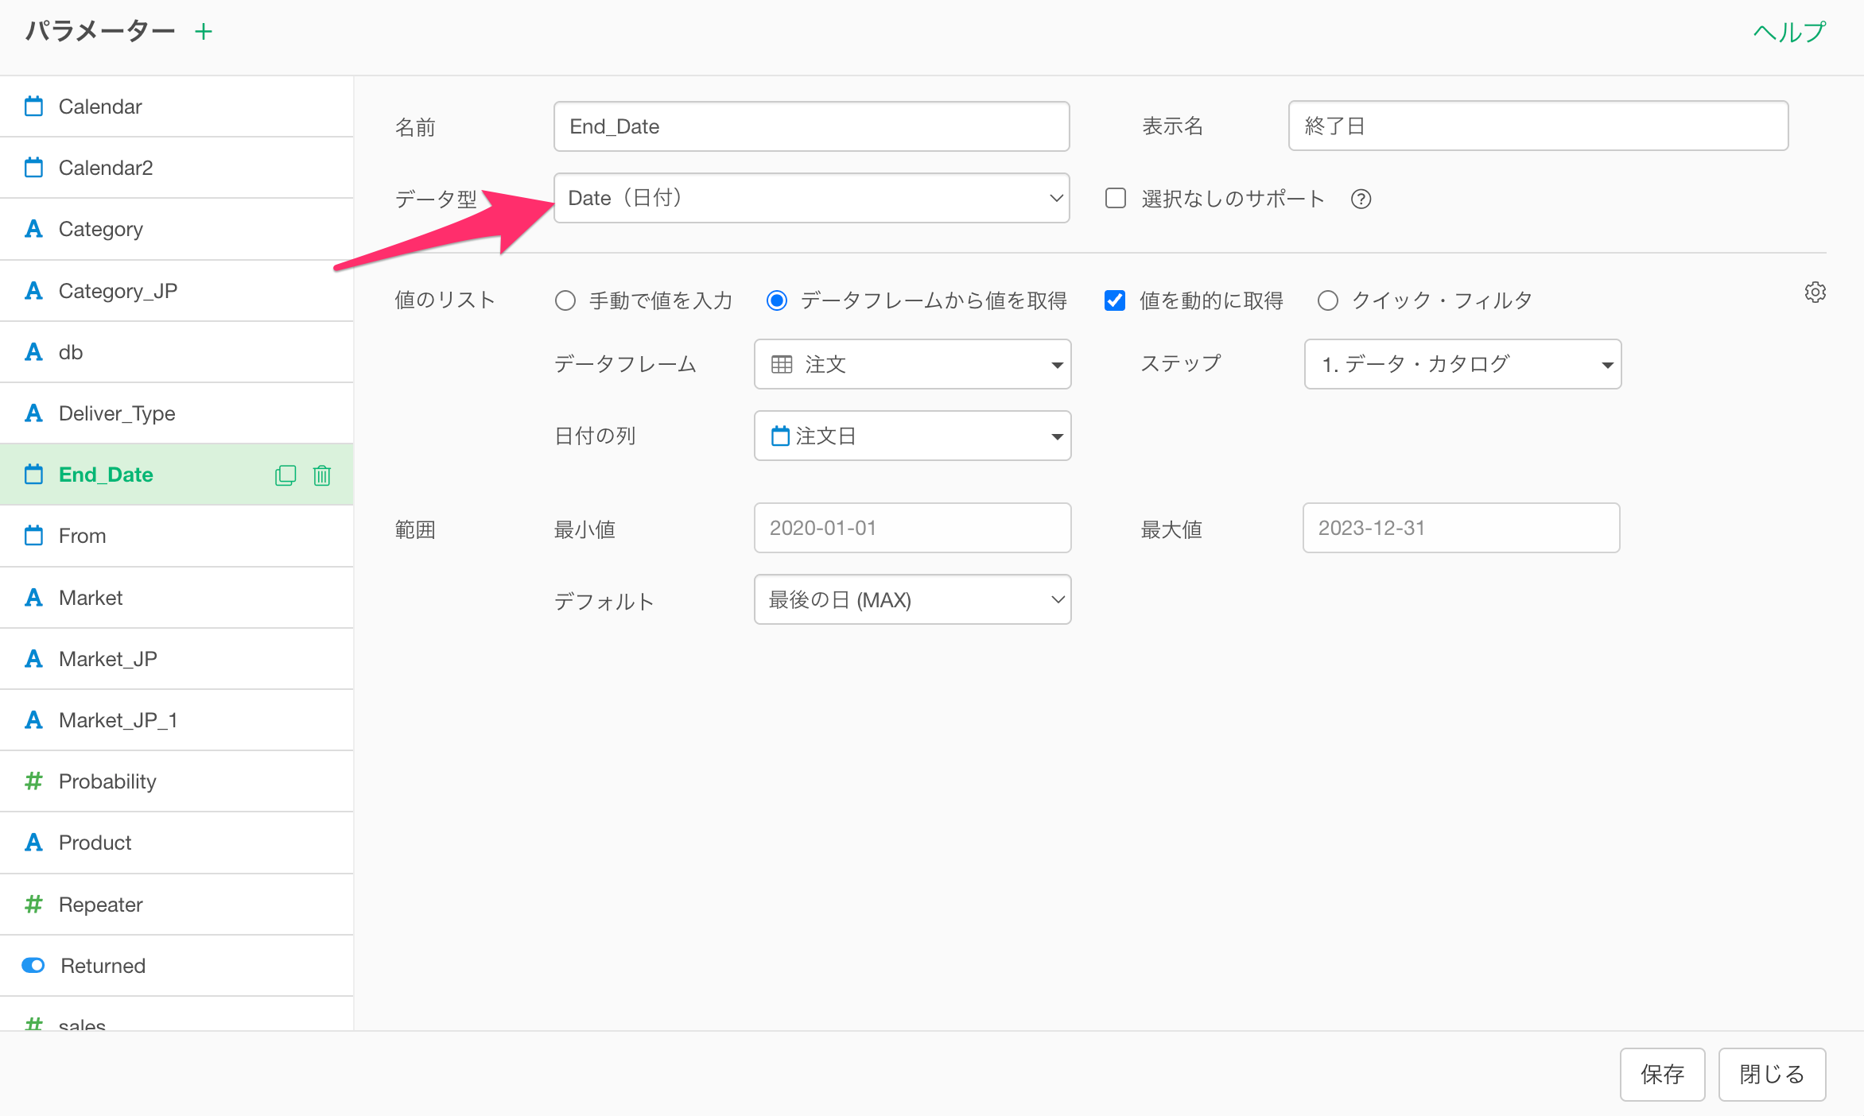Select the Category_JP parameter
1864x1116 pixels.
tap(177, 291)
